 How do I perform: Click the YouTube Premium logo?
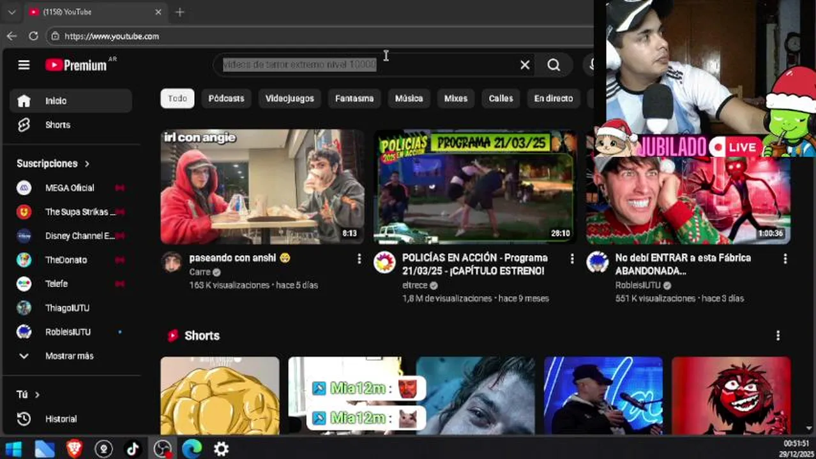77,65
